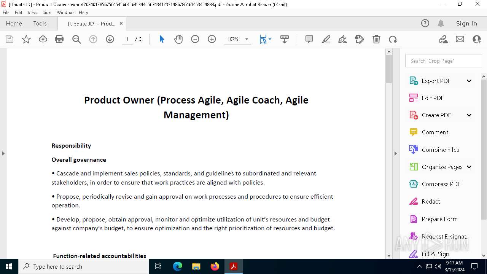Image resolution: width=487 pixels, height=274 pixels.
Task: Open the notifications bell
Action: click(441, 23)
